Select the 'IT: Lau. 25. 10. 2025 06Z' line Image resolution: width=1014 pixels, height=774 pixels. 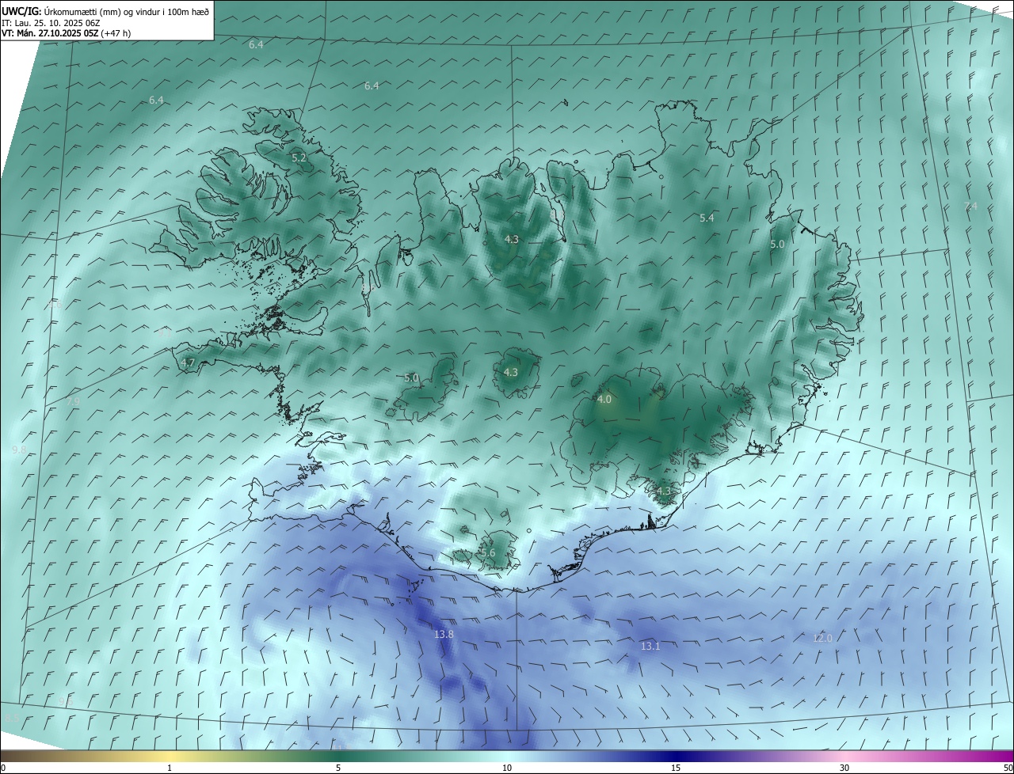click(51, 22)
